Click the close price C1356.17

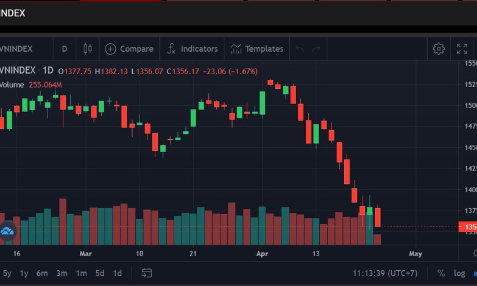[183, 71]
